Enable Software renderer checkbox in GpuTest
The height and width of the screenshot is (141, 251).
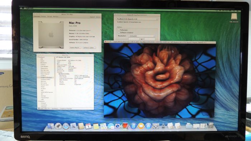coord(119,33)
